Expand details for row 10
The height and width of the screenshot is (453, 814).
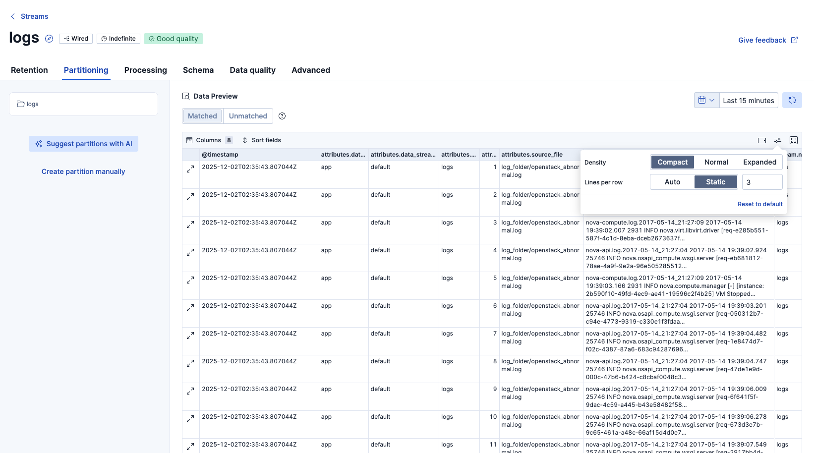[190, 419]
